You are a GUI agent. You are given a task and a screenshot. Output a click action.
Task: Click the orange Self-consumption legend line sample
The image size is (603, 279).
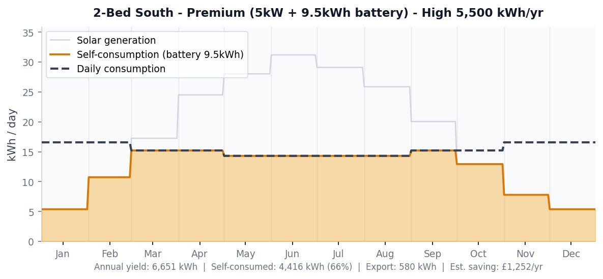pos(60,54)
